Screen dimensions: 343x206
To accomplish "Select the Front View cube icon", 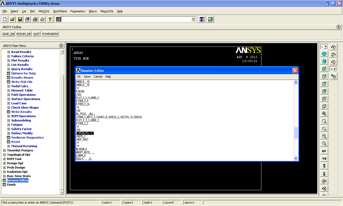I will coord(324,69).
